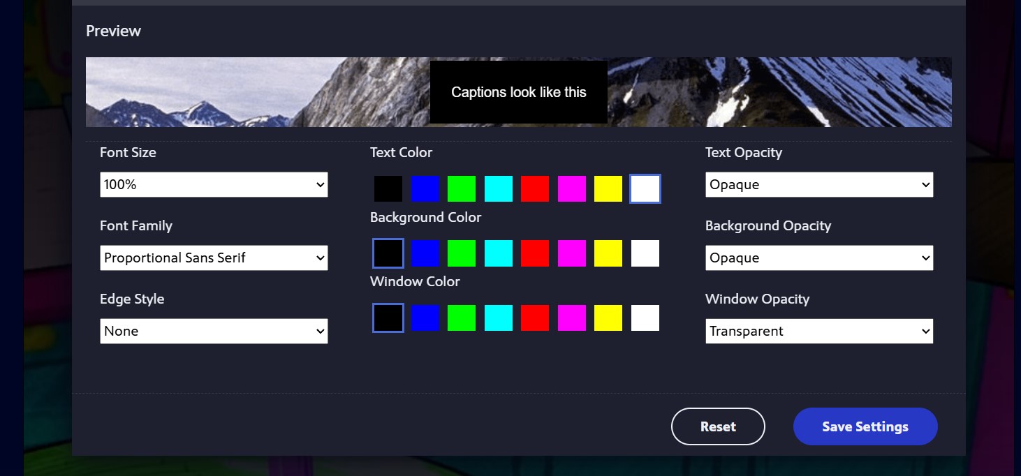This screenshot has height=476, width=1021.
Task: Click the caption preview text box
Action: (518, 92)
